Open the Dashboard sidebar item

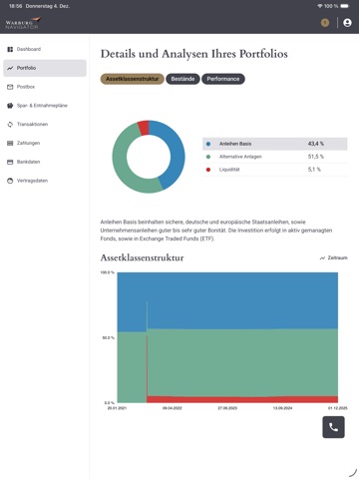coord(45,49)
